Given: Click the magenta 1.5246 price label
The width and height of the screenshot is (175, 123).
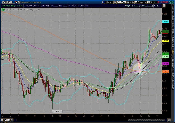Looking at the screenshot, I should click(x=165, y=64).
